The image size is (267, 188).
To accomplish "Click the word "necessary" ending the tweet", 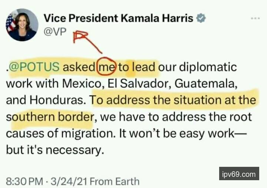I will click(x=75, y=150).
